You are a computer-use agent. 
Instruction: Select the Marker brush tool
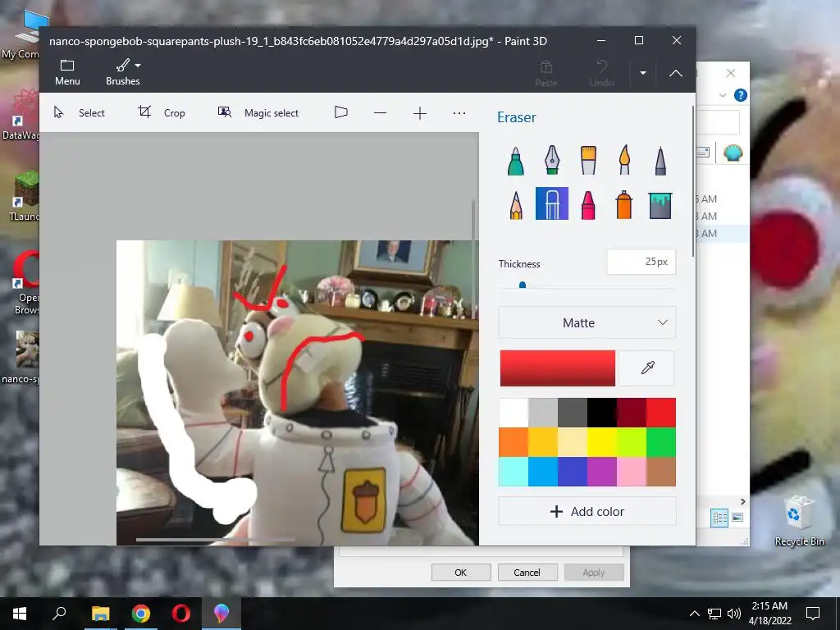click(x=515, y=161)
